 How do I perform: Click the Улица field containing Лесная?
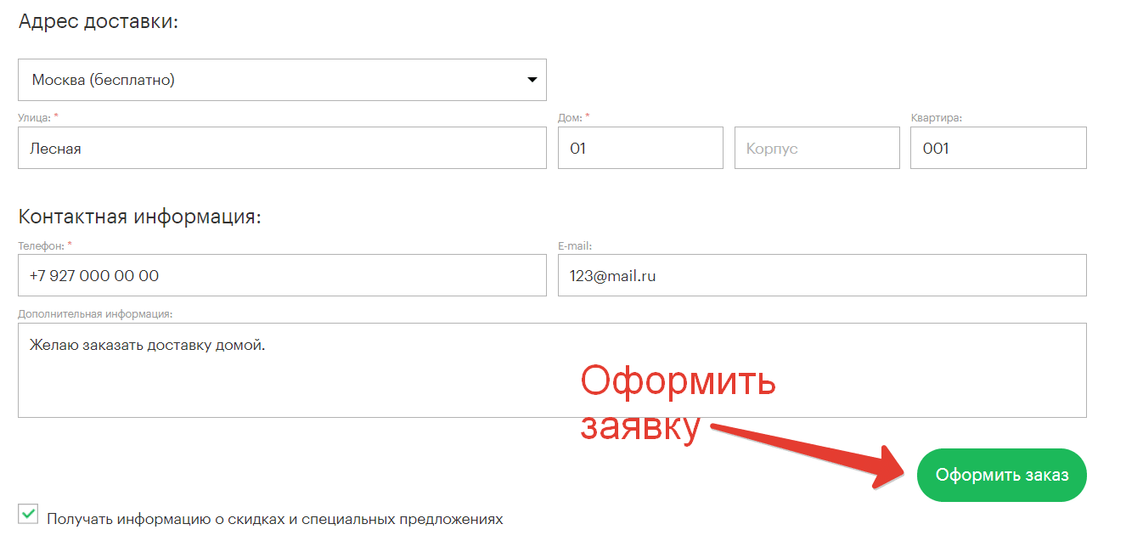(x=282, y=149)
